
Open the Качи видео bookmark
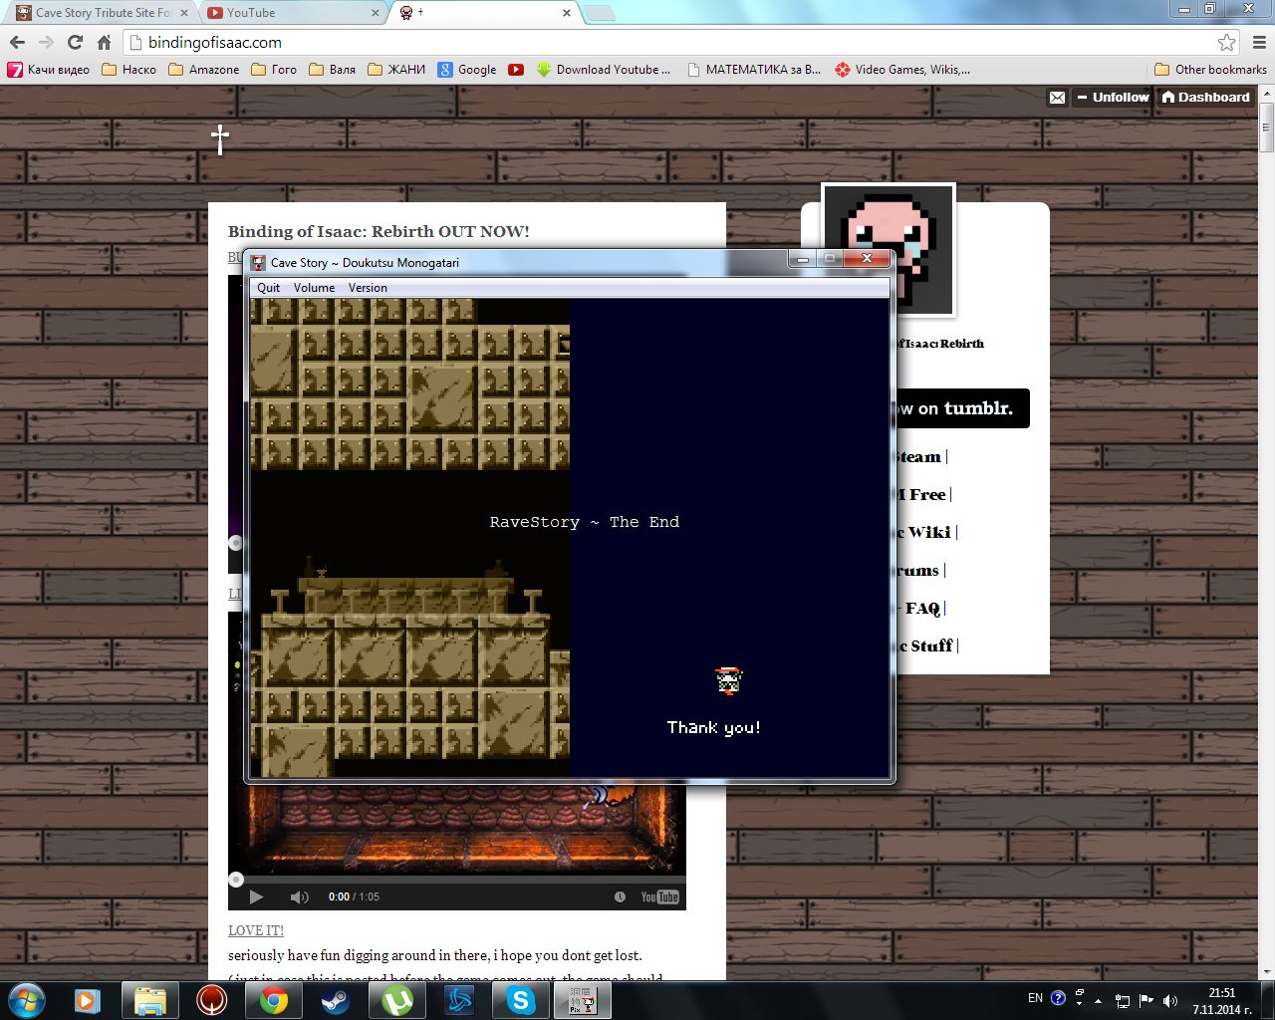coord(48,70)
